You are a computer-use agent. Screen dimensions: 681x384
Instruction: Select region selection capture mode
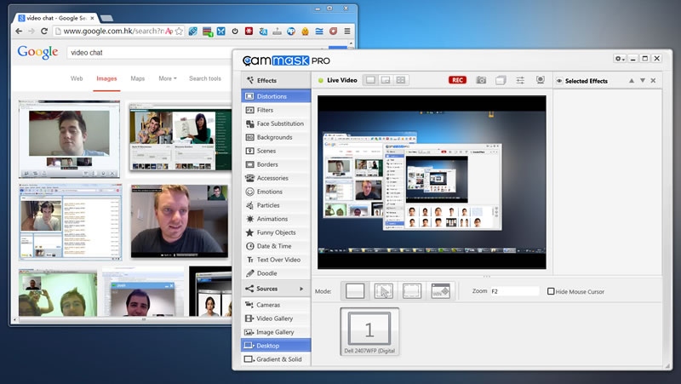click(412, 291)
